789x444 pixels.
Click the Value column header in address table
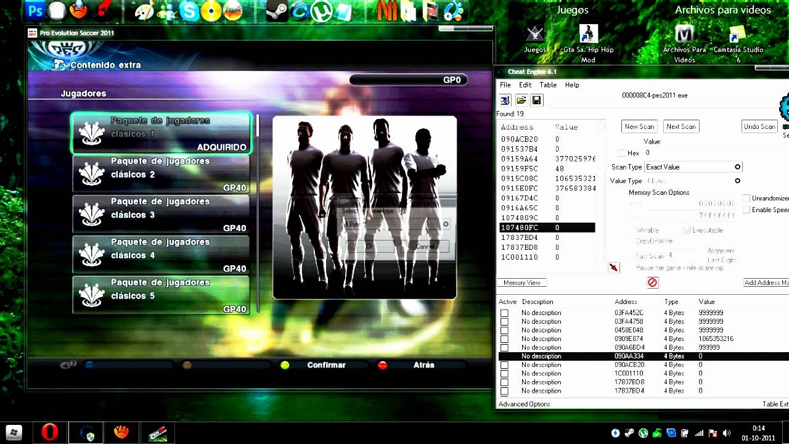coord(706,302)
